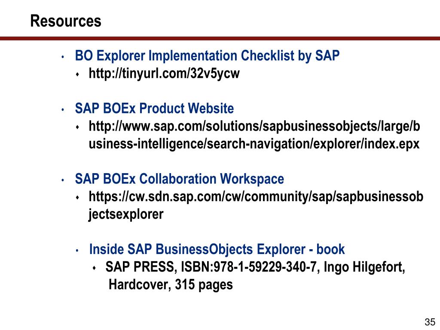Screen dimensions: 440x330
Task: Click the bullet beside BO Explorer Implementation Checklist
Action: pyautogui.click(x=63, y=57)
